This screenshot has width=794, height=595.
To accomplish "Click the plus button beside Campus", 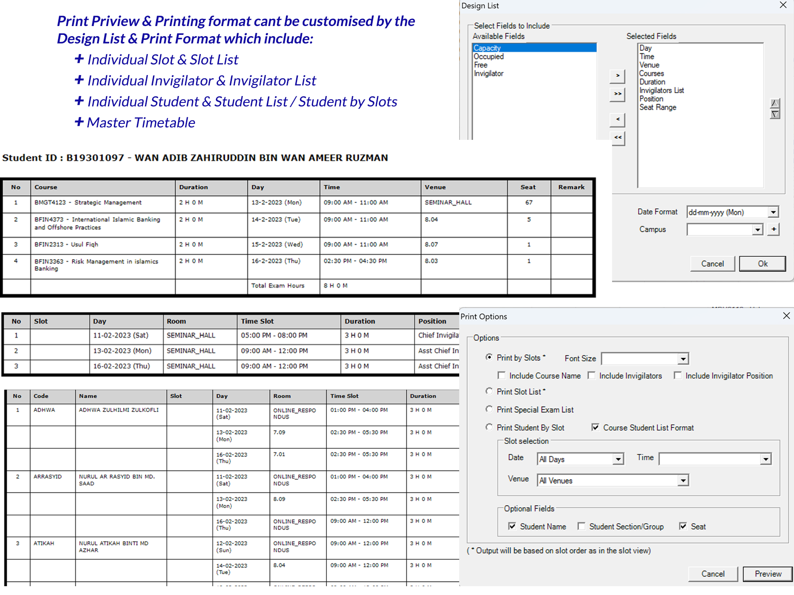I will 773,229.
